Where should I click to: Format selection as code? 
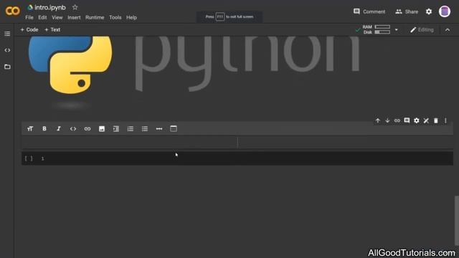(73, 129)
